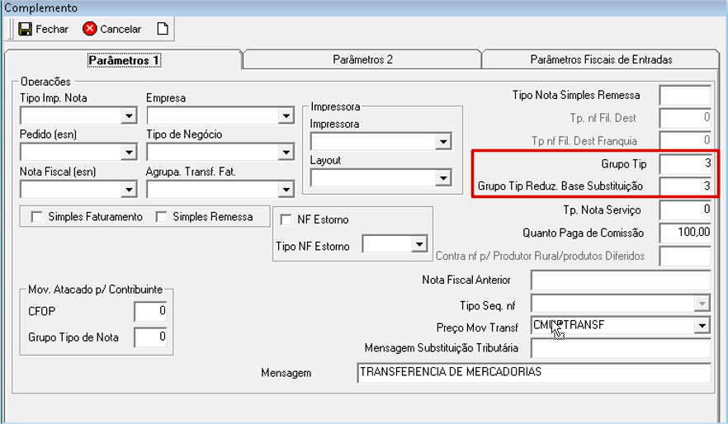Expand the Empresa dropdown

click(x=286, y=116)
